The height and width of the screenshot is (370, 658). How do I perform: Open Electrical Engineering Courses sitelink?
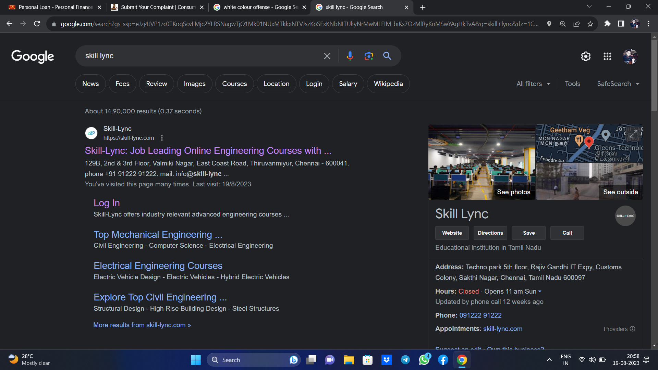click(158, 266)
